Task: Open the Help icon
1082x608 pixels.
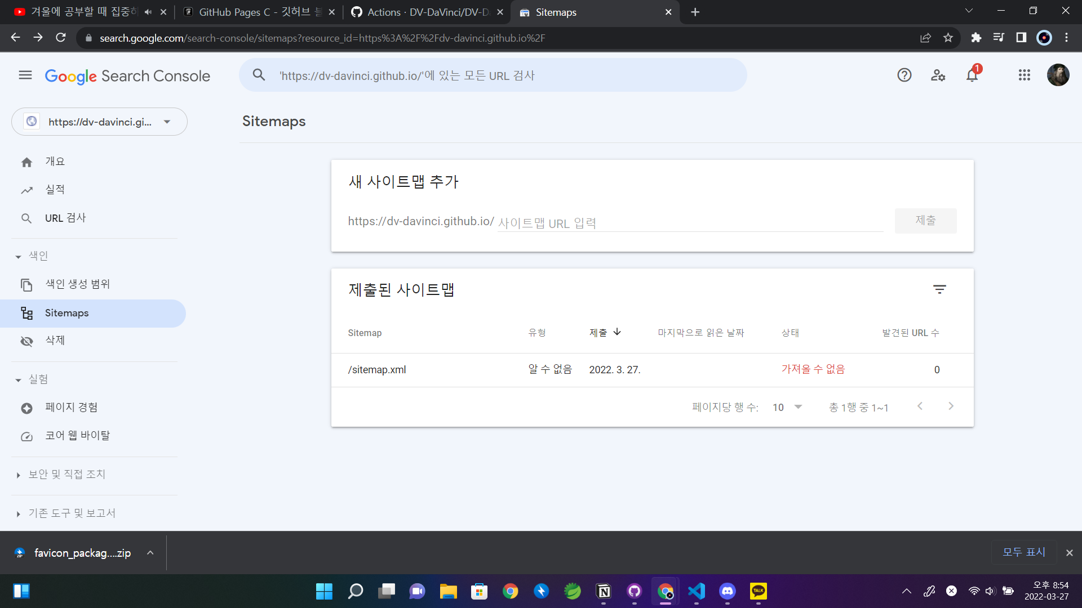Action: (904, 75)
